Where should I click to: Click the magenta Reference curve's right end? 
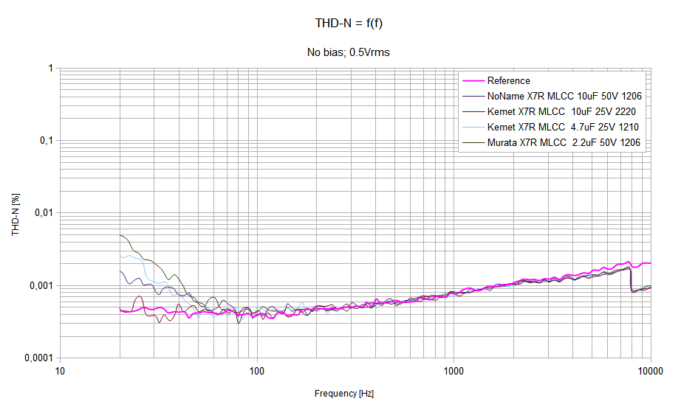649,262
